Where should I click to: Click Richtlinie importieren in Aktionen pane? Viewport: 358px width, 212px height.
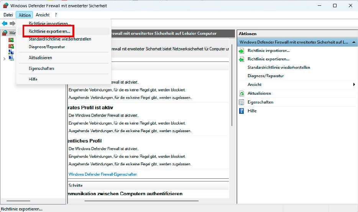(269, 51)
